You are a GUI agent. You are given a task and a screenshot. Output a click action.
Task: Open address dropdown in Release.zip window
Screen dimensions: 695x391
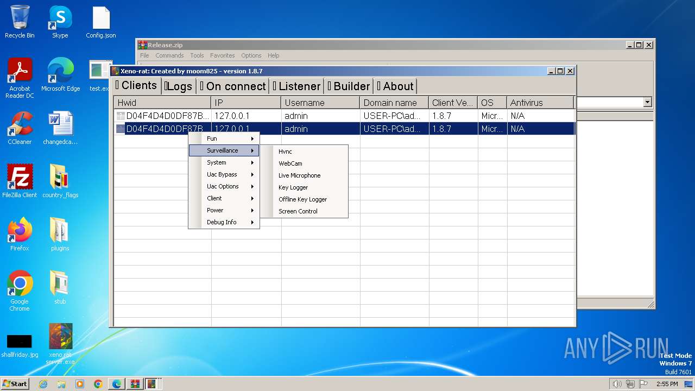pyautogui.click(x=647, y=102)
